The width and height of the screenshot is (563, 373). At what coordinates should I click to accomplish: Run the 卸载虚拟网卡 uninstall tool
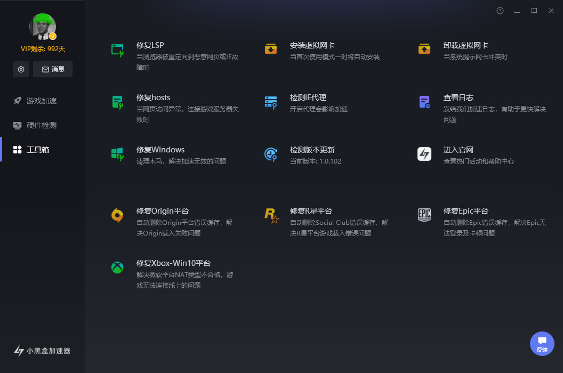462,45
